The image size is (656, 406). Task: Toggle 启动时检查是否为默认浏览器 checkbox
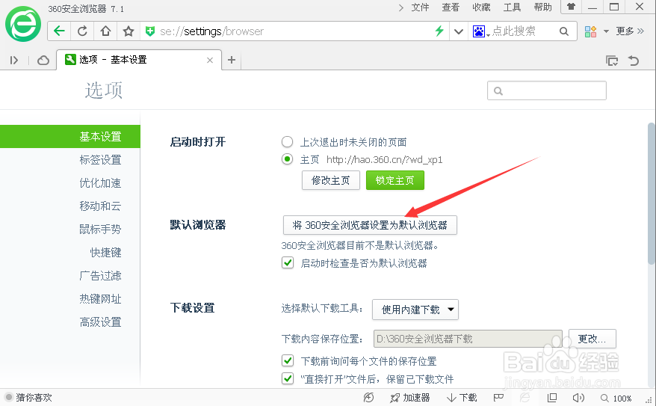pos(288,263)
